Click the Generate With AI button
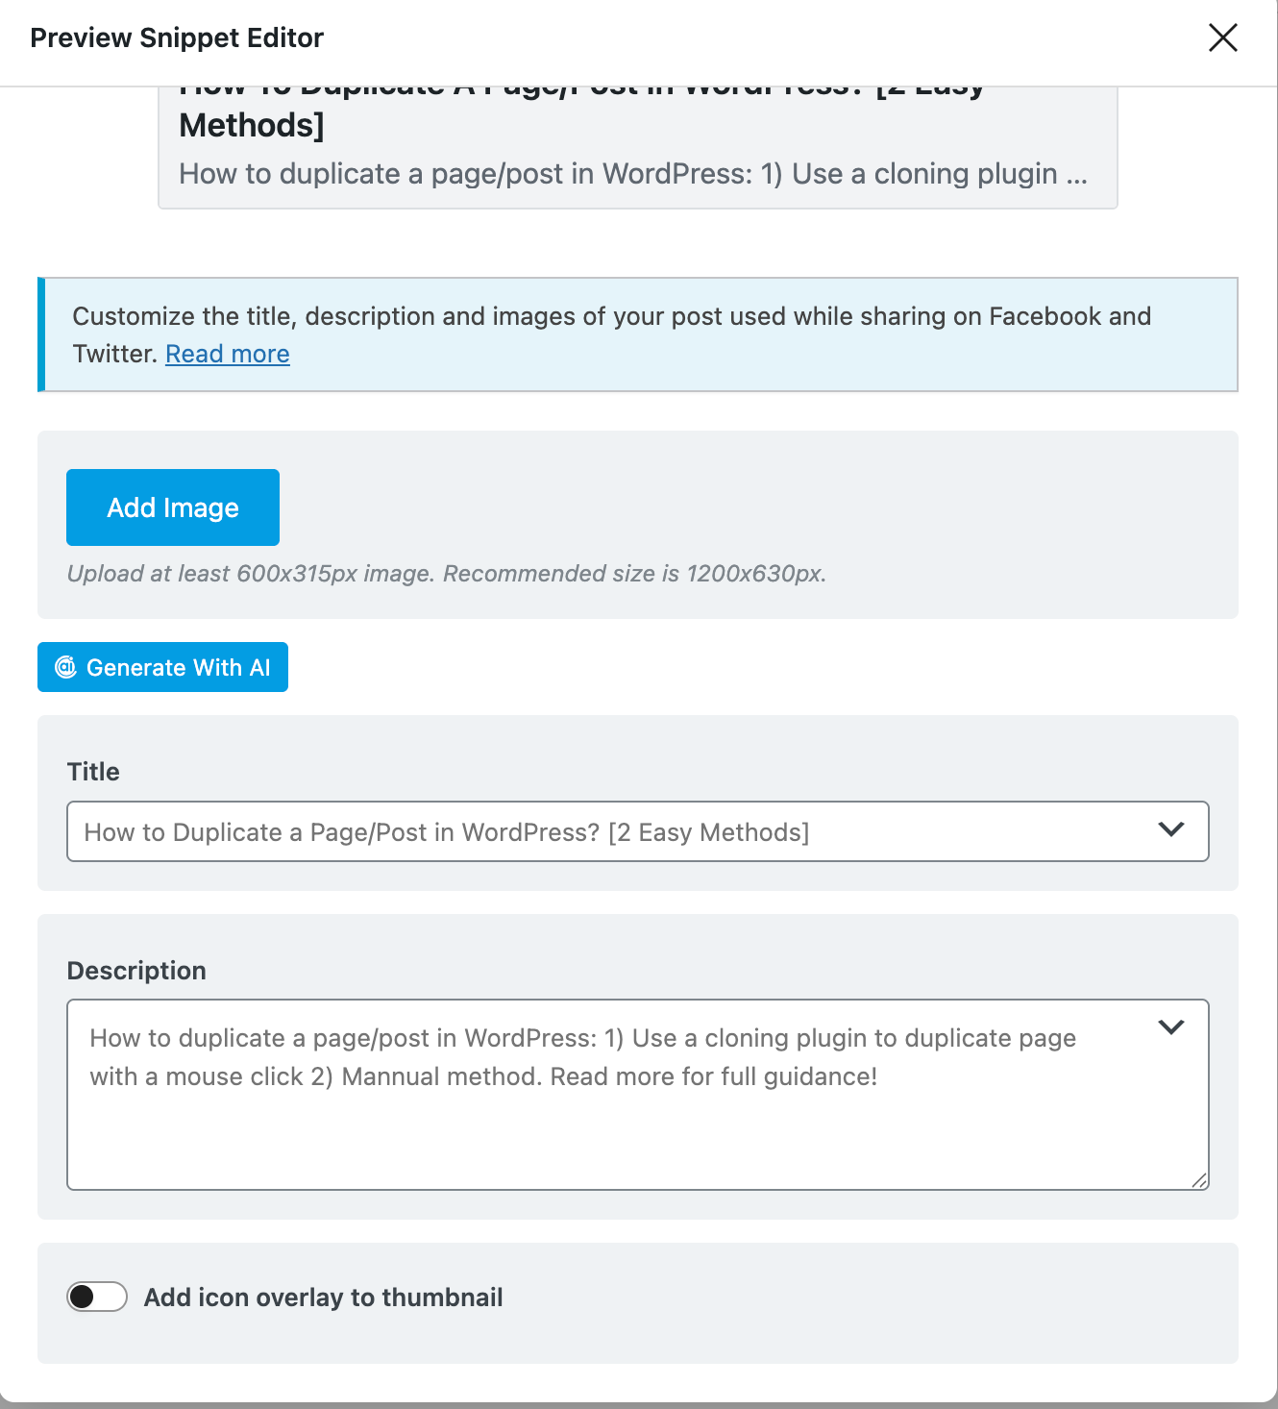The height and width of the screenshot is (1409, 1278). pos(161,667)
